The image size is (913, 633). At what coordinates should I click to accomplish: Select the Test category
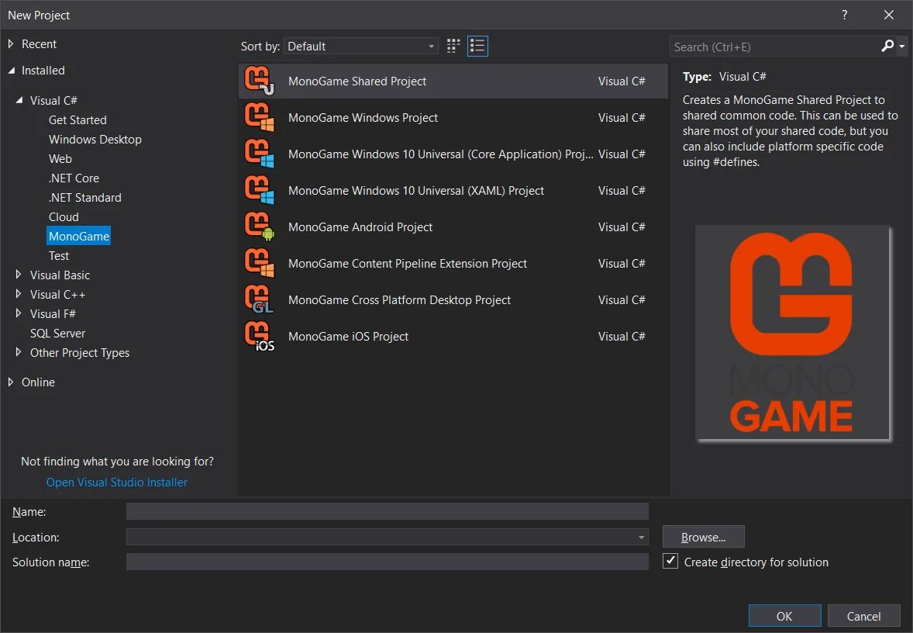tap(59, 255)
